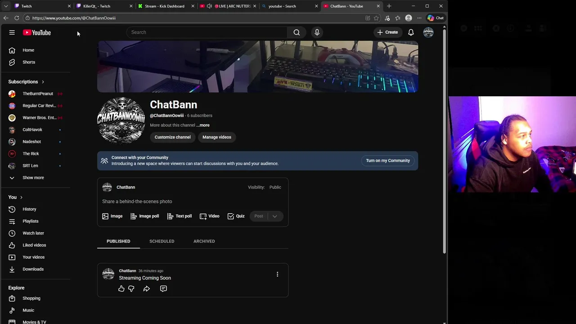Click Manage videos button
Screen dimensions: 576x324
(x=217, y=137)
